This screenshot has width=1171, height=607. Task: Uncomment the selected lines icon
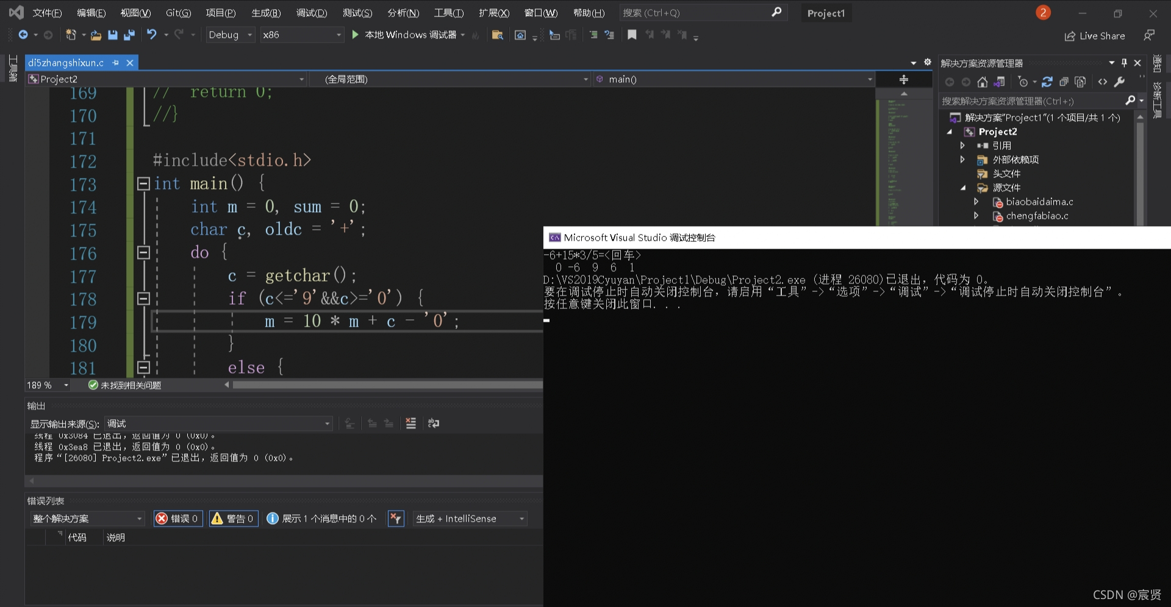pos(609,35)
